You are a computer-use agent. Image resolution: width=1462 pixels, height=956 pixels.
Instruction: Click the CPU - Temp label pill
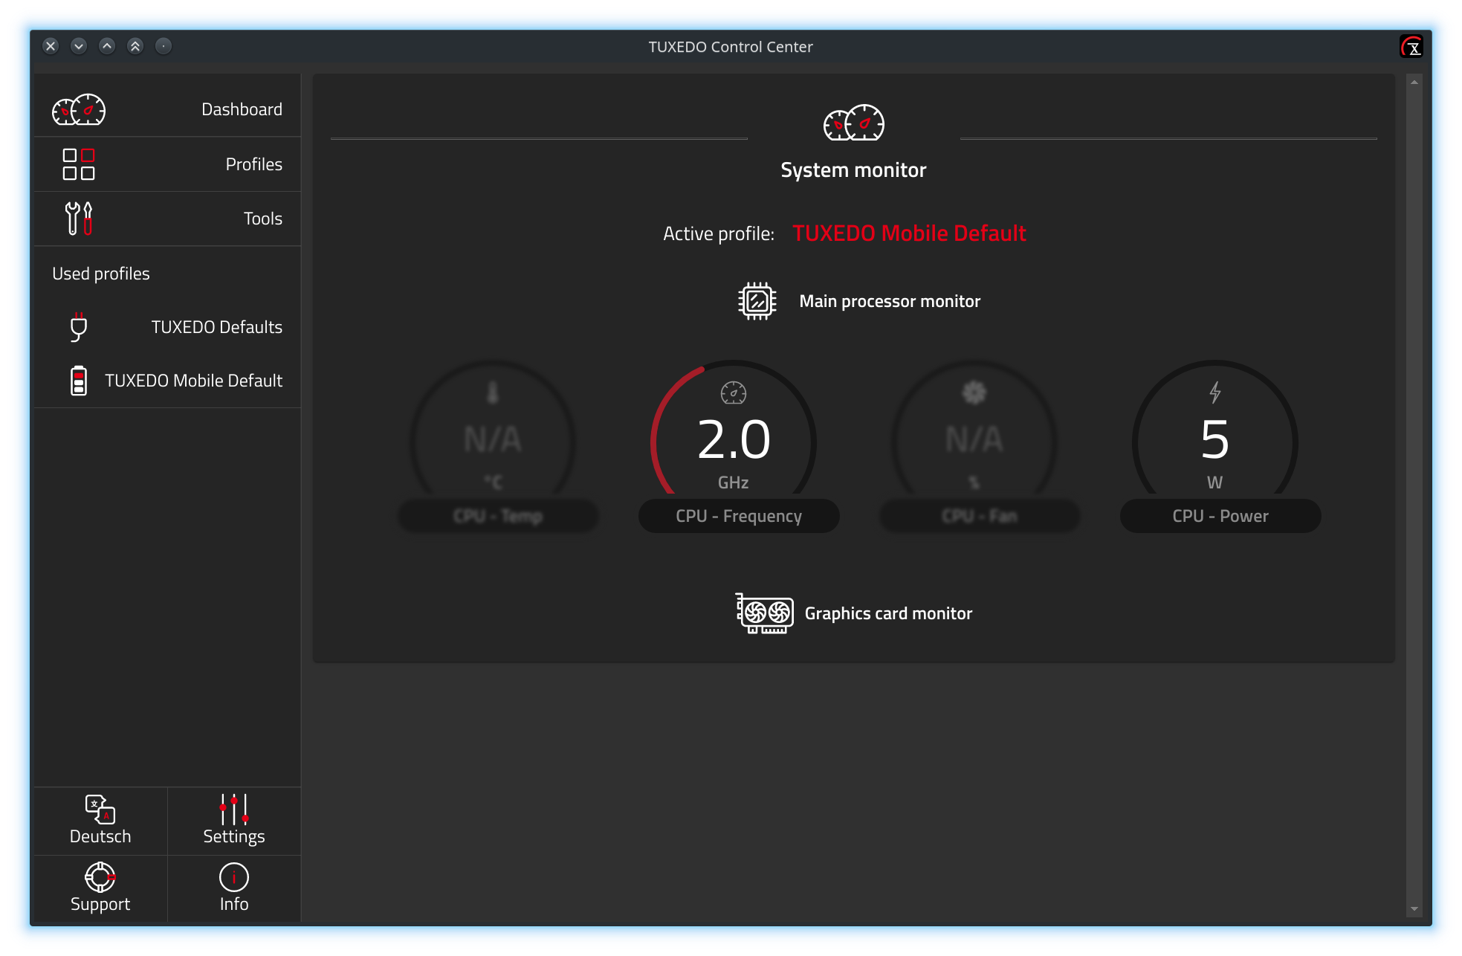click(x=498, y=516)
